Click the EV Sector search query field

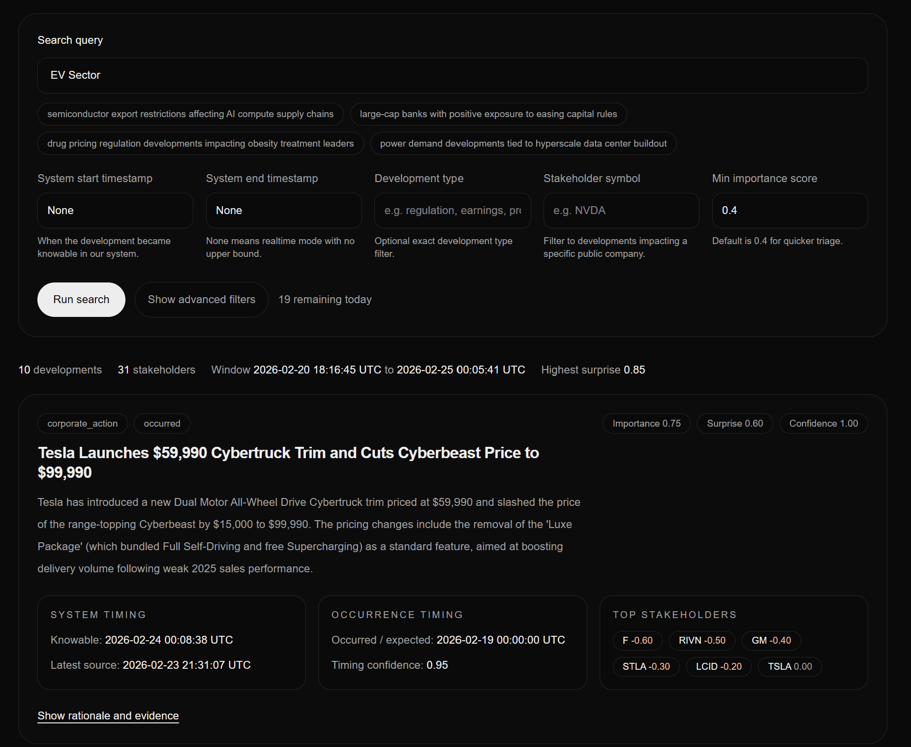coord(453,75)
